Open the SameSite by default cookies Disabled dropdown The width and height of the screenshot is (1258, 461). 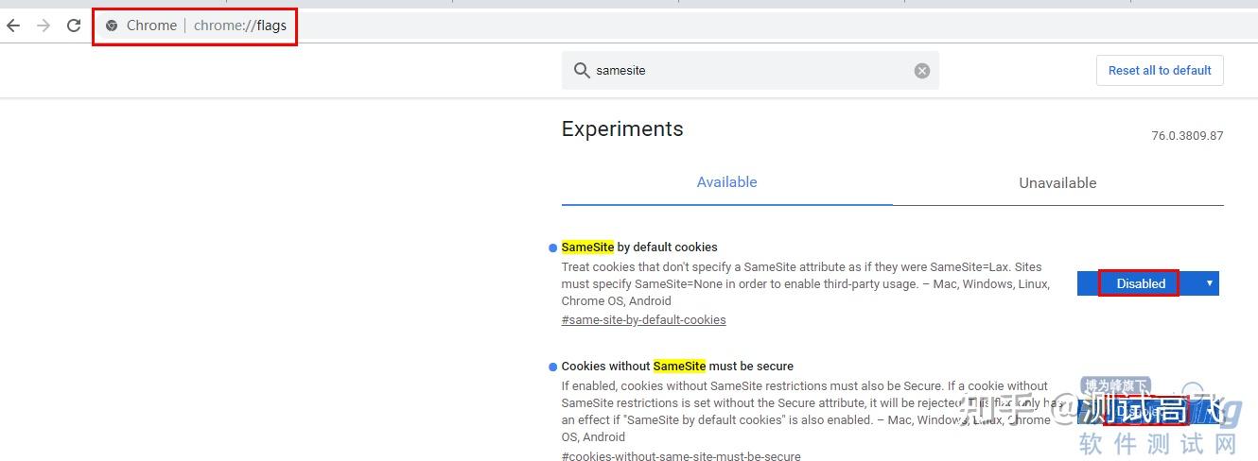coord(1147,283)
